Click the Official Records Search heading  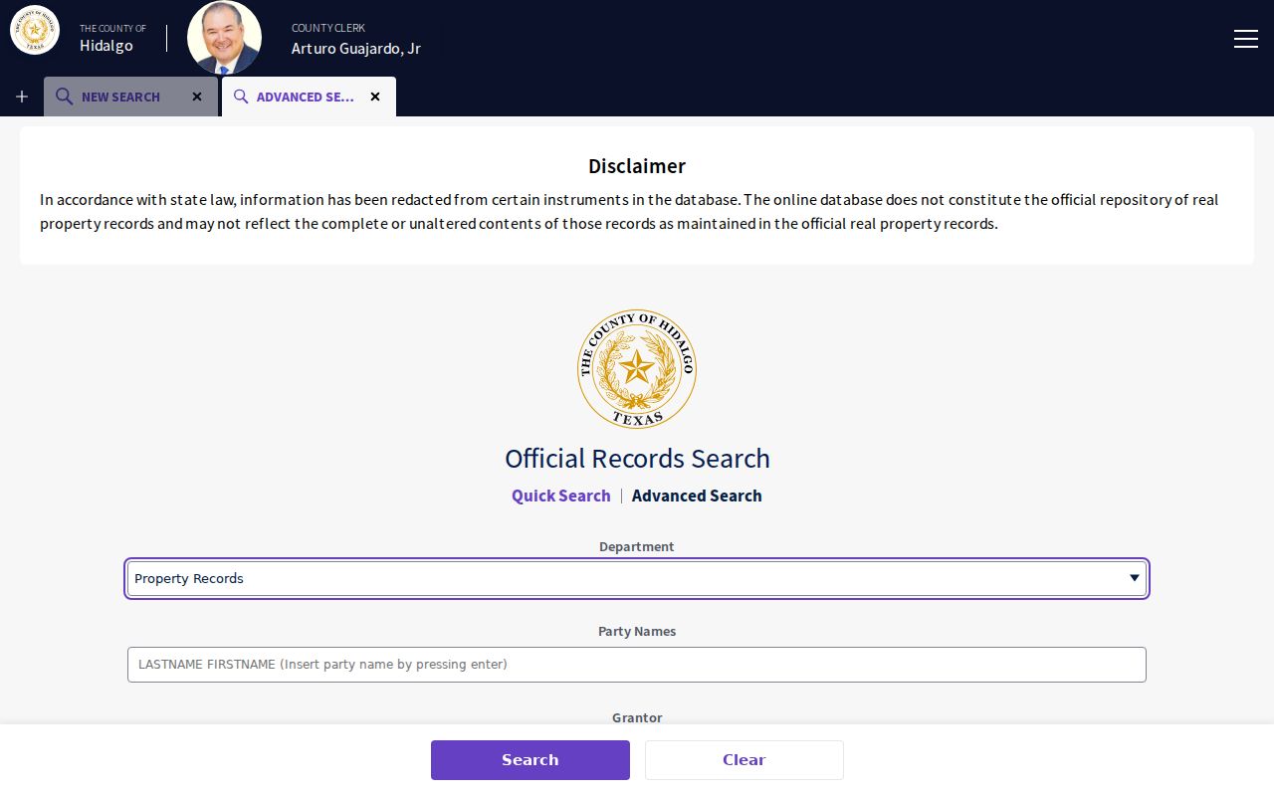(x=637, y=458)
